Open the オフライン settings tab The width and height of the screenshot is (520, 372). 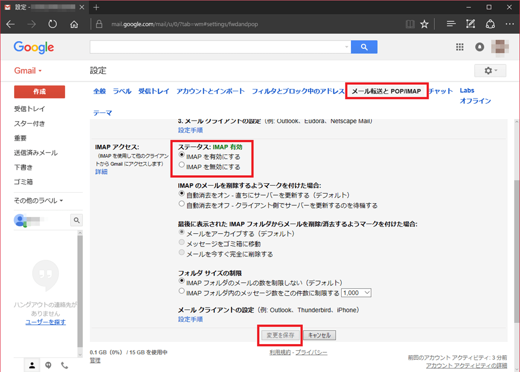click(x=475, y=101)
